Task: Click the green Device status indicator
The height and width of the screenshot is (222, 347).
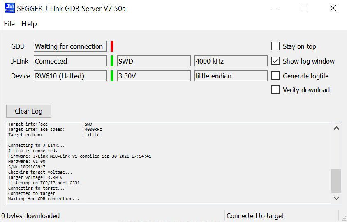Action: tap(112, 76)
